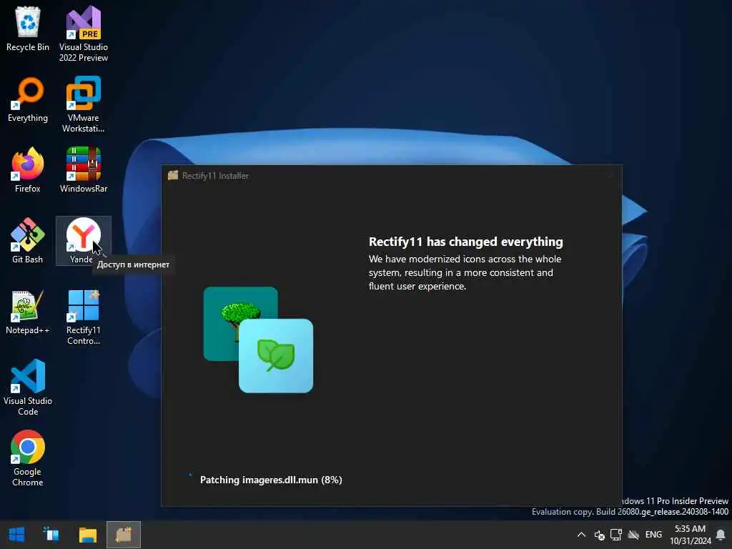Show hidden system tray icons
The width and height of the screenshot is (732, 549).
tap(581, 535)
